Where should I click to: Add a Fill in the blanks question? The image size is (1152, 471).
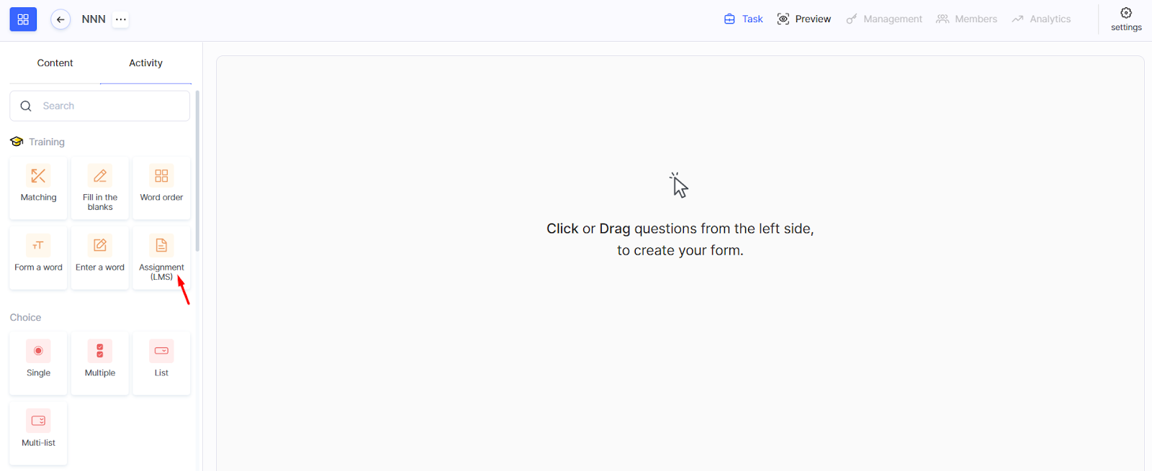point(100,187)
